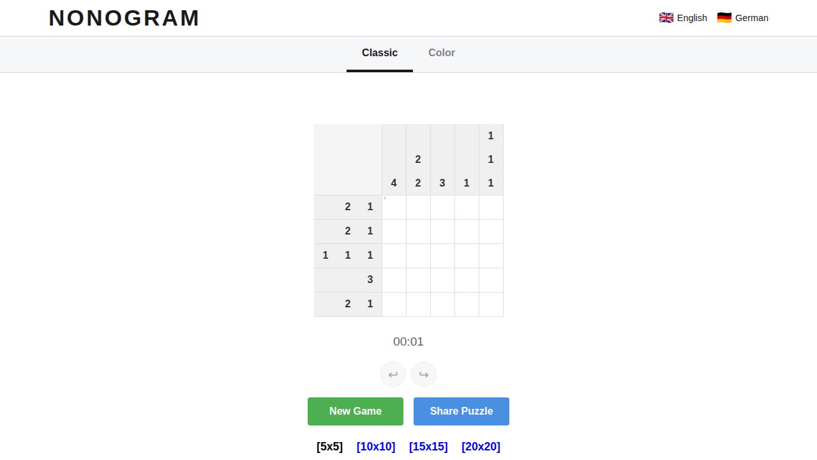This screenshot has width=817, height=460.
Task: Click the undo arrow button
Action: (393, 374)
